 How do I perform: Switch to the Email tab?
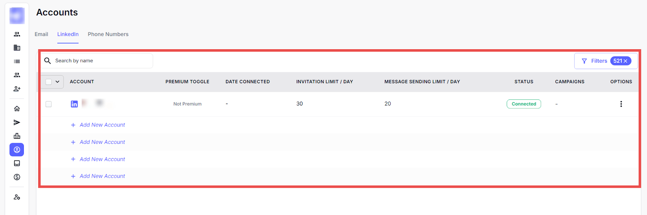point(41,34)
